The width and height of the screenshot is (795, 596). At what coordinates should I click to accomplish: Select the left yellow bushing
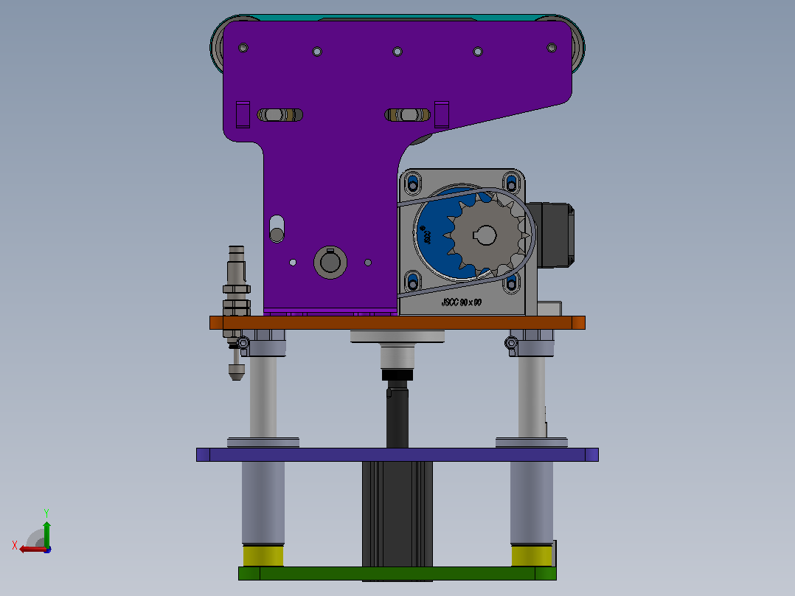tap(263, 556)
